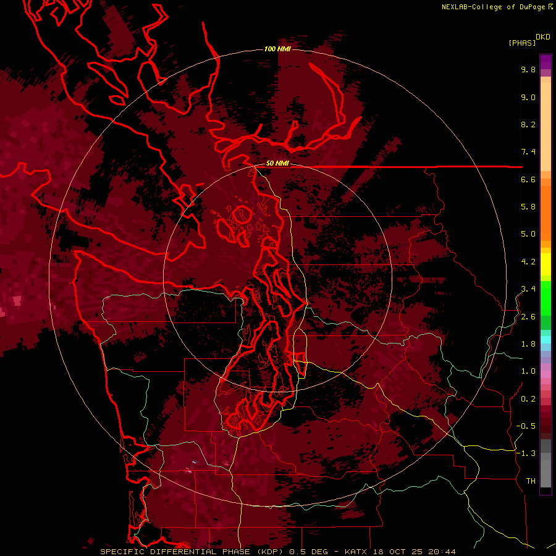
Task: Click the [PHAS] legend heading
Action: point(521,43)
